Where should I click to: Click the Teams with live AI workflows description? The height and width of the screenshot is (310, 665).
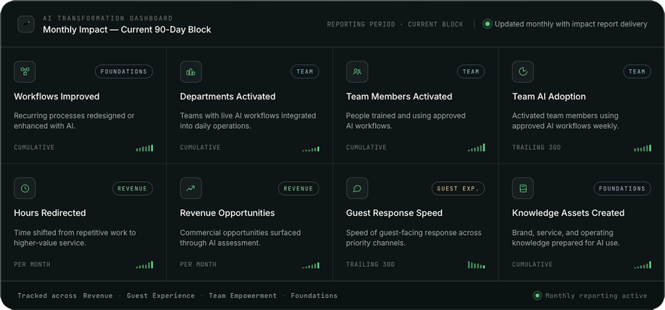point(248,121)
